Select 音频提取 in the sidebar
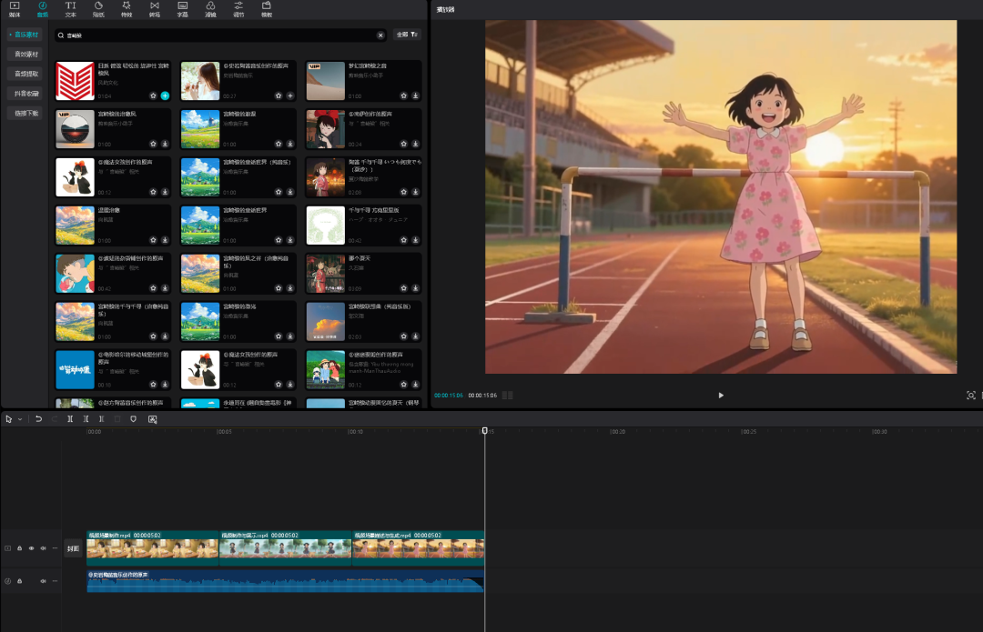The width and height of the screenshot is (983, 632). click(x=25, y=74)
